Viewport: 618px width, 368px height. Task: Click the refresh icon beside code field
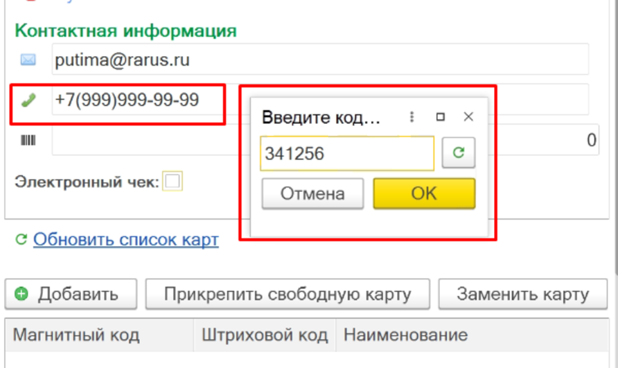[459, 152]
